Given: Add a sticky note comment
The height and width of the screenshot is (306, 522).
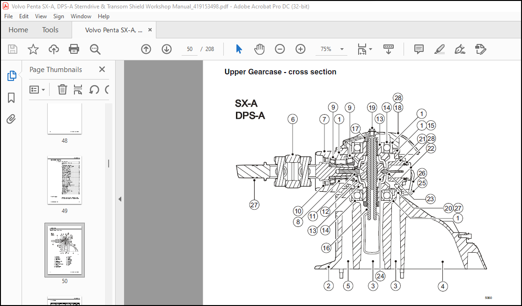Looking at the screenshot, I should [419, 49].
